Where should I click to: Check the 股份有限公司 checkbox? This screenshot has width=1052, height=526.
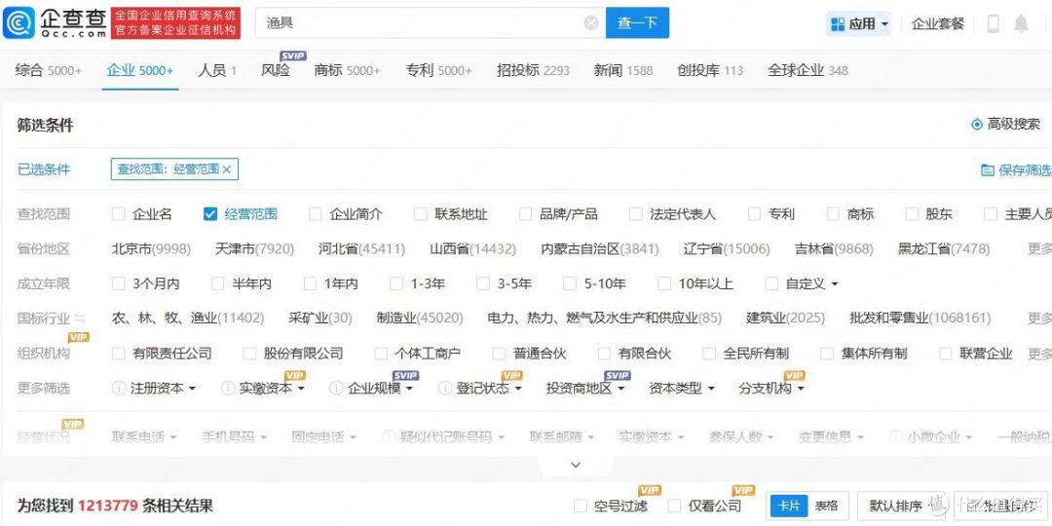tap(250, 354)
